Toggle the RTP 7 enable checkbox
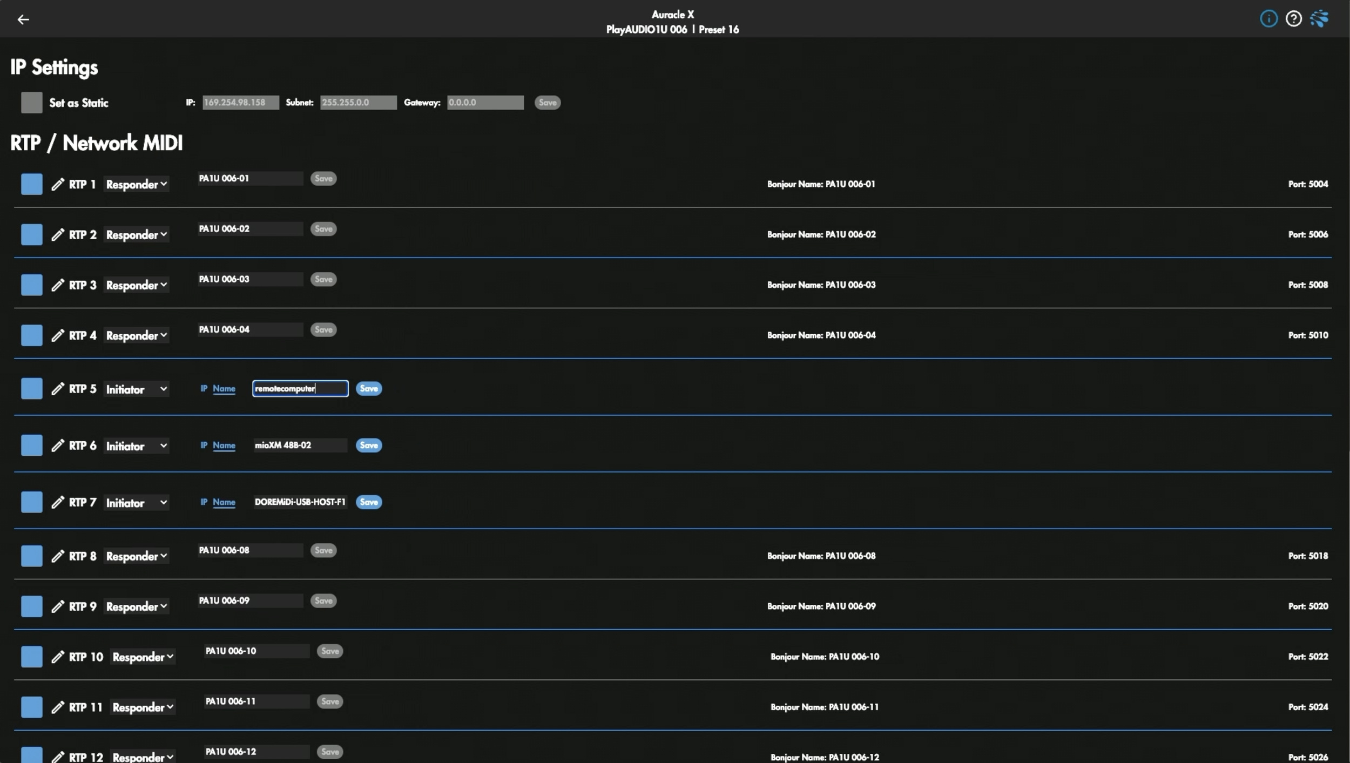The height and width of the screenshot is (763, 1350). coord(32,502)
